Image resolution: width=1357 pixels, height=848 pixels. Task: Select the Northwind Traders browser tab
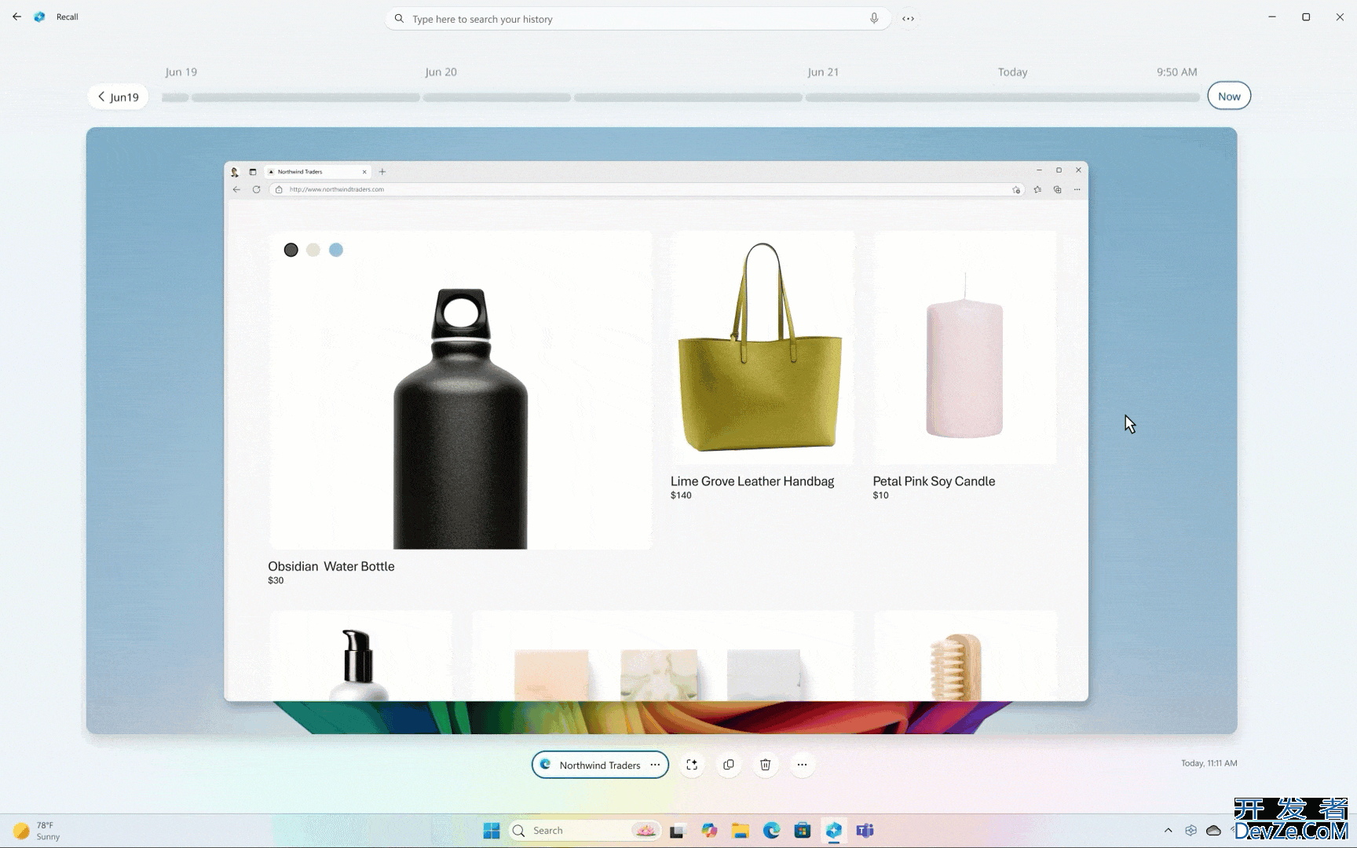click(317, 171)
